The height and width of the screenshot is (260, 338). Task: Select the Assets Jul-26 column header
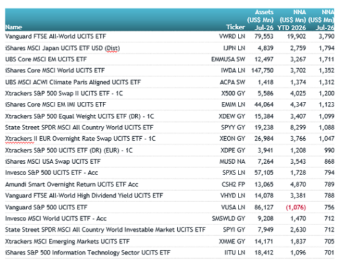point(260,20)
